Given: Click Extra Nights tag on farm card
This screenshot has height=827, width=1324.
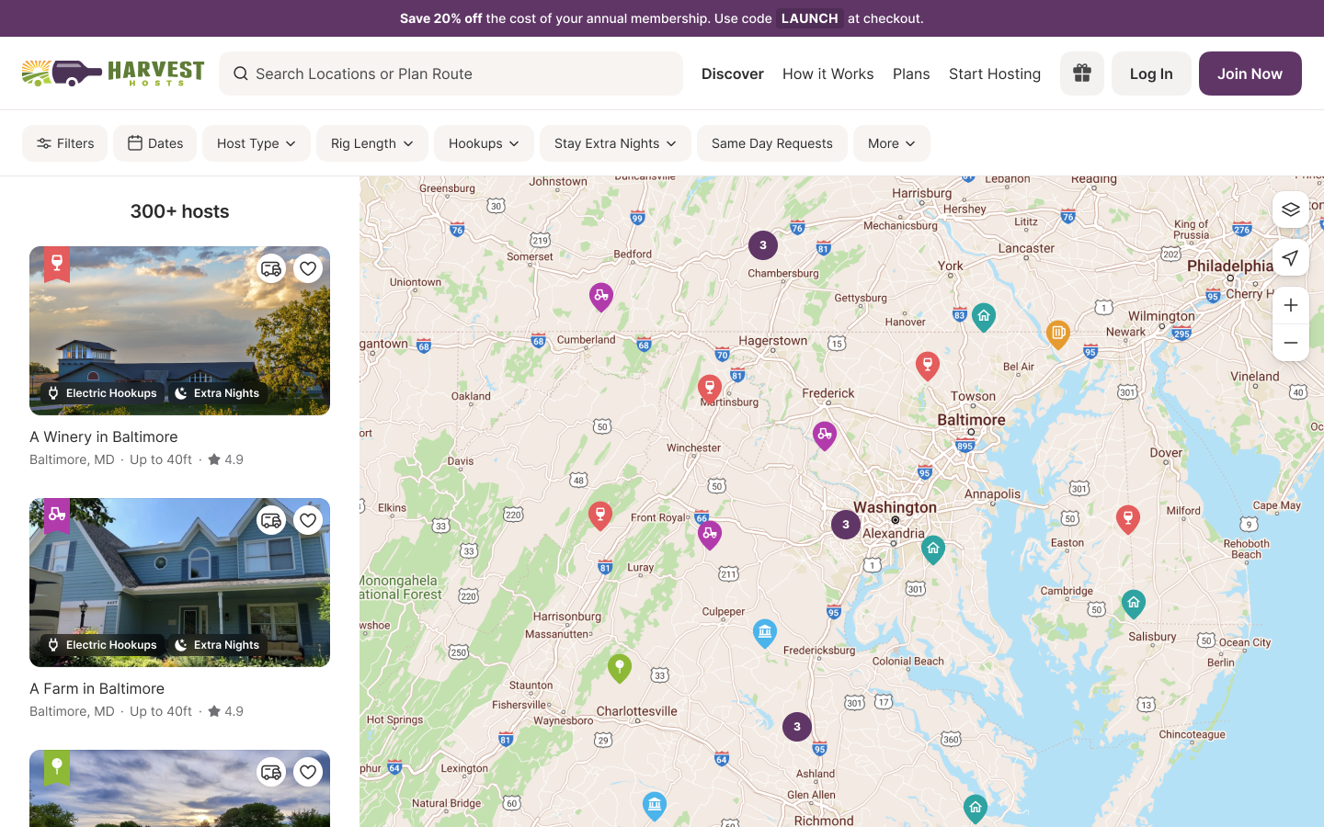Looking at the screenshot, I should [217, 645].
